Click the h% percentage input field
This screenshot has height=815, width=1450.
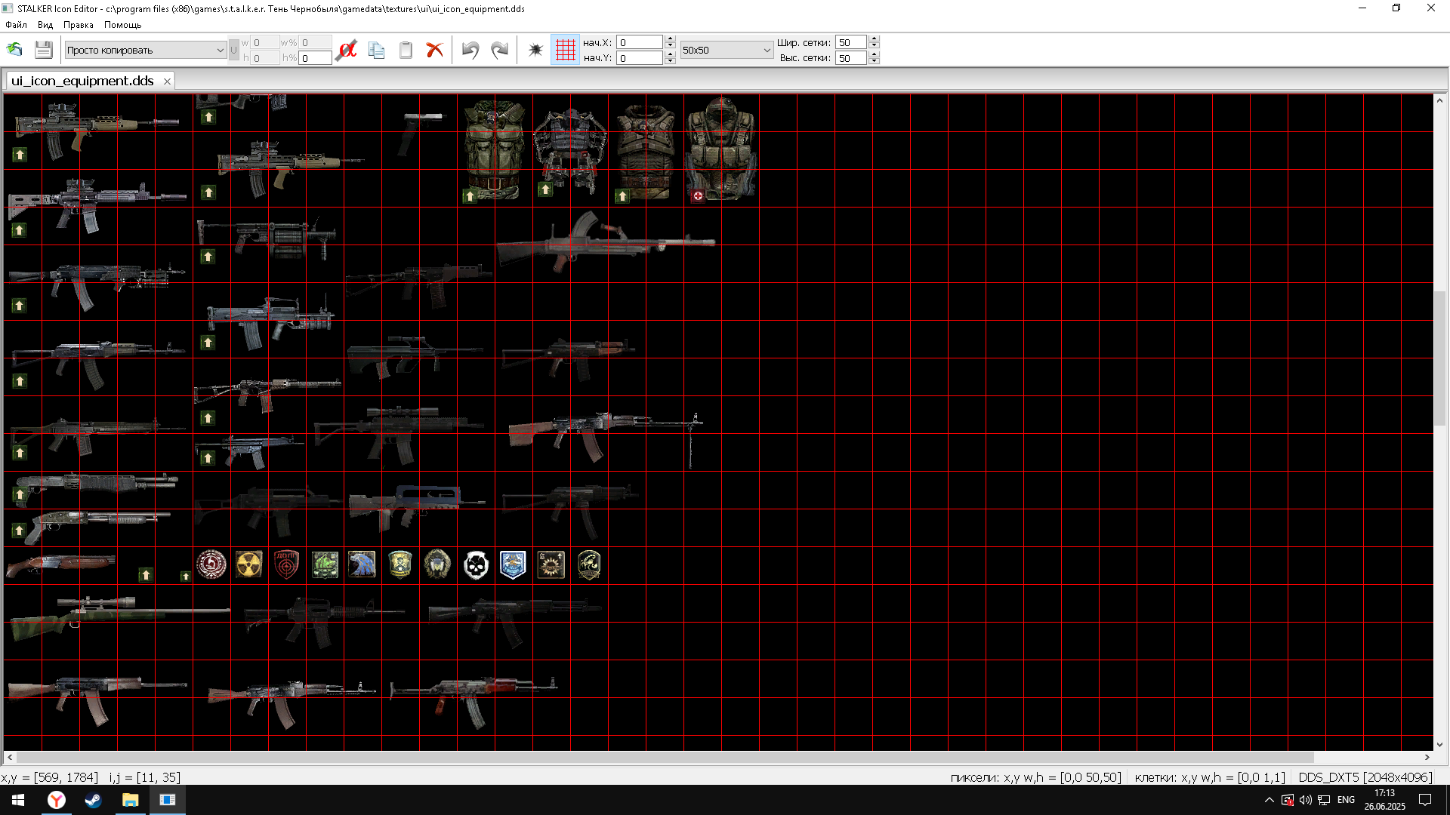315,58
